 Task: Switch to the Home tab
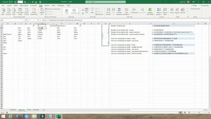pyautogui.click(x=9, y=6)
